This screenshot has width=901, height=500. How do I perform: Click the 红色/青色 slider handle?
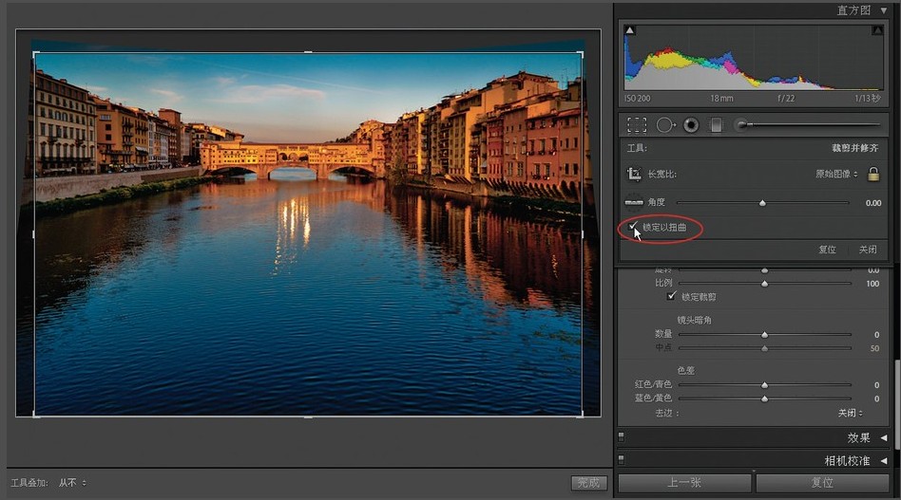[764, 385]
